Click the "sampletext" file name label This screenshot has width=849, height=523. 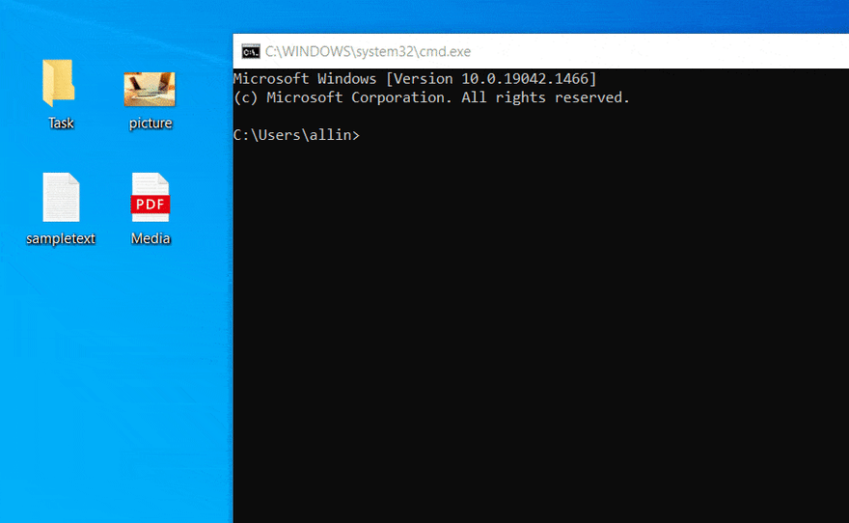61,238
